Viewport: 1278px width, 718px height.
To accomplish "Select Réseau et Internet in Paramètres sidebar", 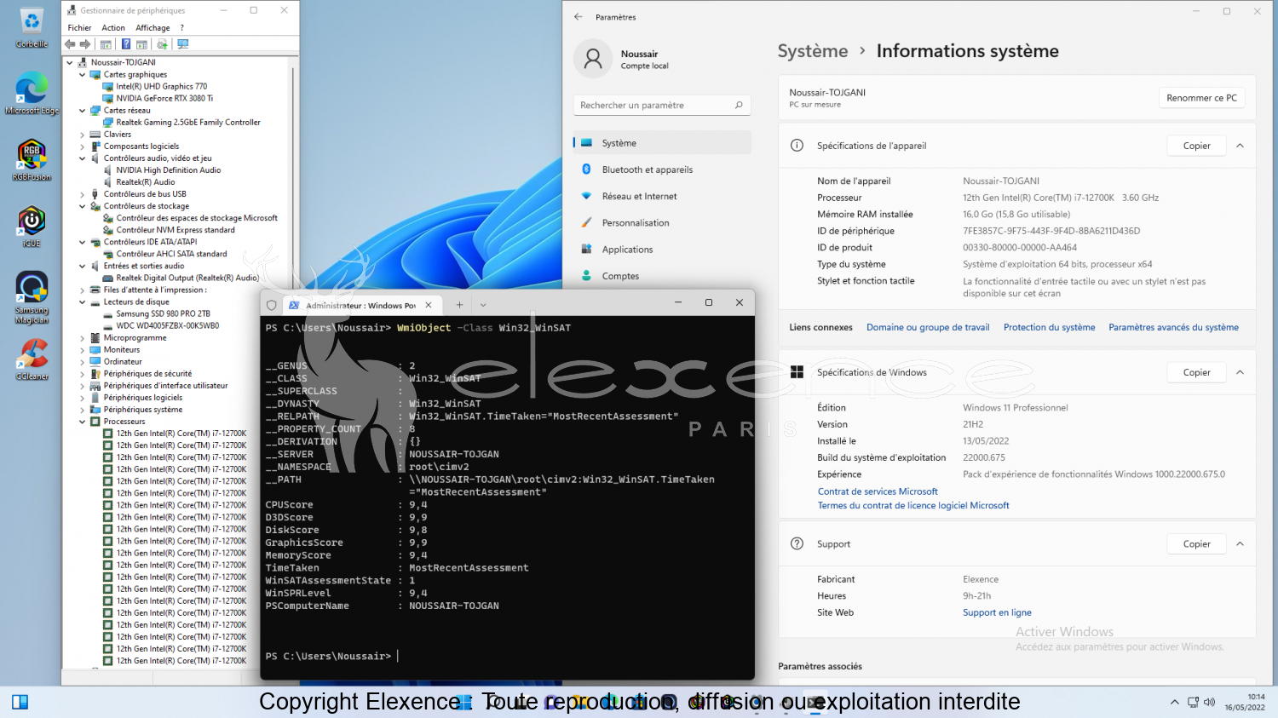I will (662, 196).
